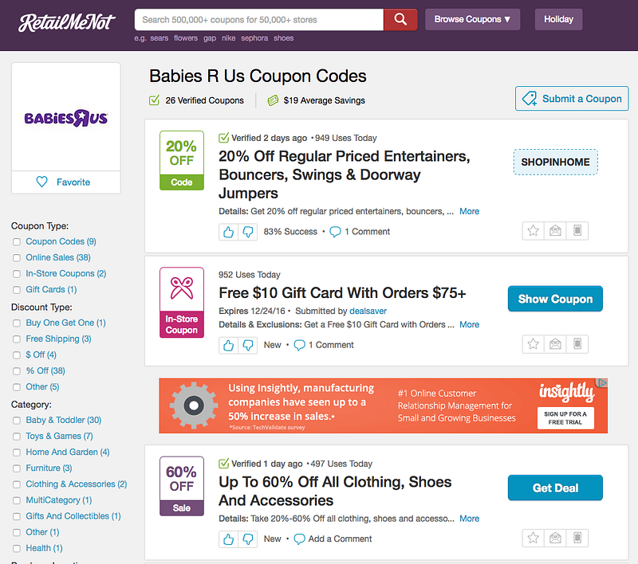Image resolution: width=638 pixels, height=564 pixels.
Task: Star the Free $10 Gift Card coupon
Action: [x=533, y=344]
